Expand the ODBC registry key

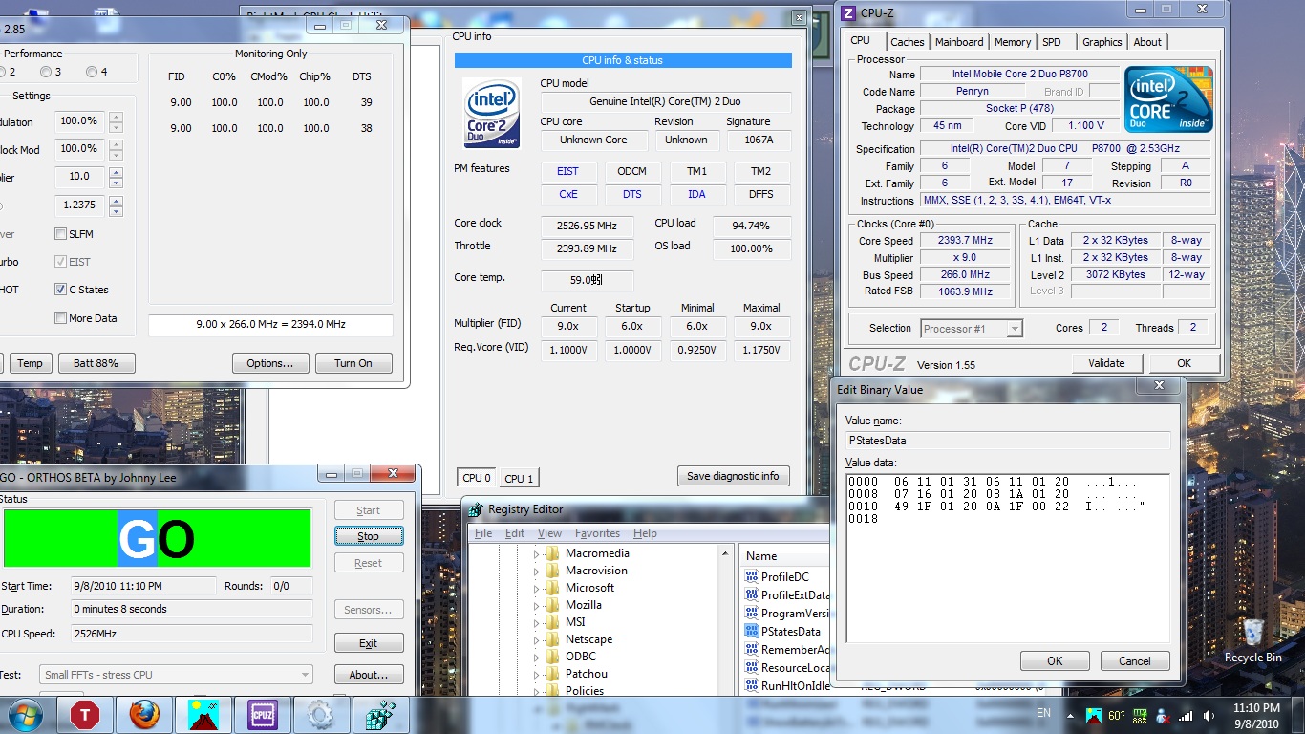pyautogui.click(x=537, y=658)
